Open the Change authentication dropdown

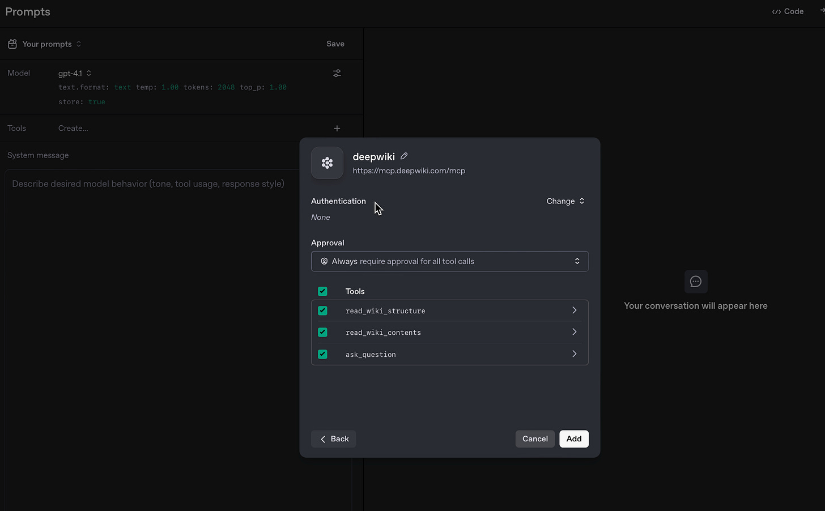[565, 201]
